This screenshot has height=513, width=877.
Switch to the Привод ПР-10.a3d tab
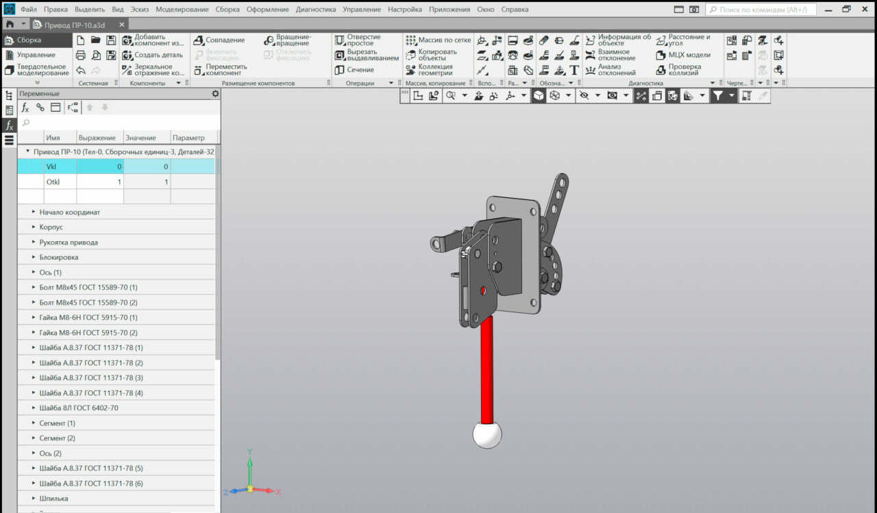coord(75,24)
